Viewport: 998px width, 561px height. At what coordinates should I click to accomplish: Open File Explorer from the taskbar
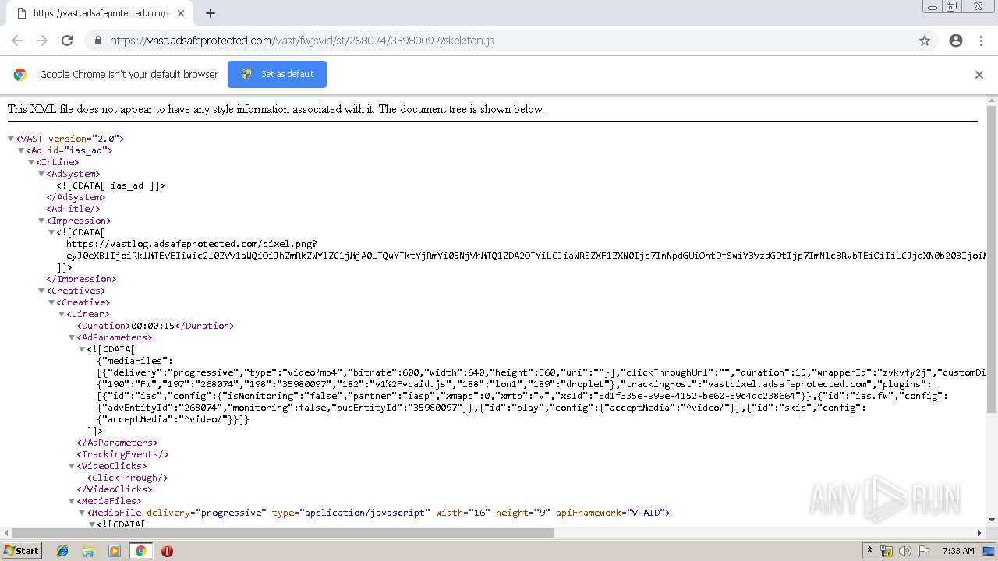(x=88, y=551)
